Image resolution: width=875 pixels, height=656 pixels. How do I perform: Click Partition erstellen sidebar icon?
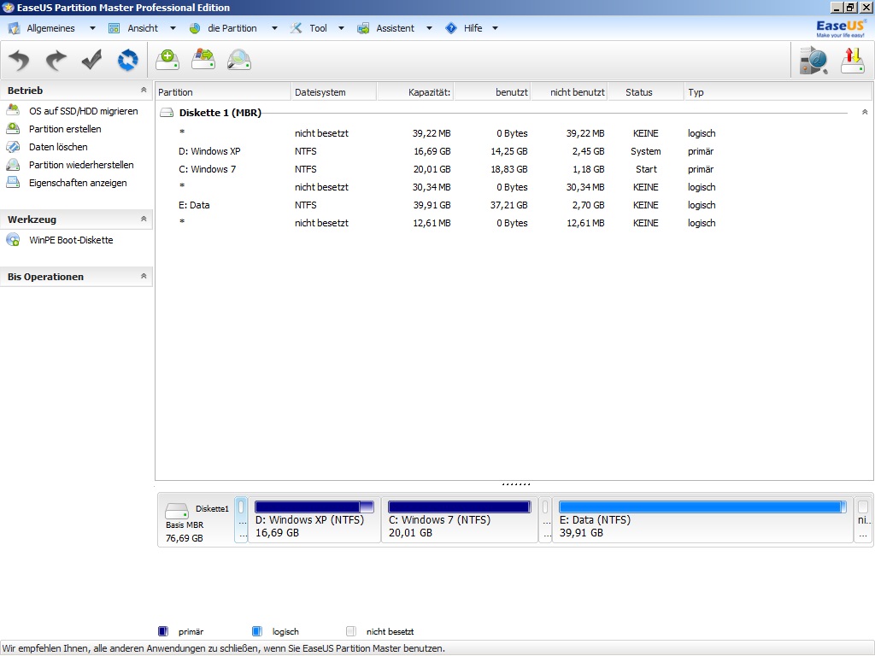[x=13, y=128]
